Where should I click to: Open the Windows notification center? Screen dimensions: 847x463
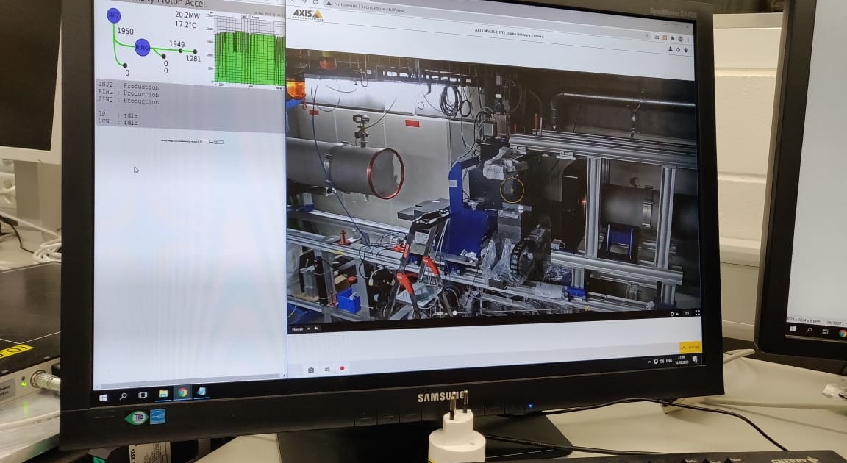click(696, 359)
